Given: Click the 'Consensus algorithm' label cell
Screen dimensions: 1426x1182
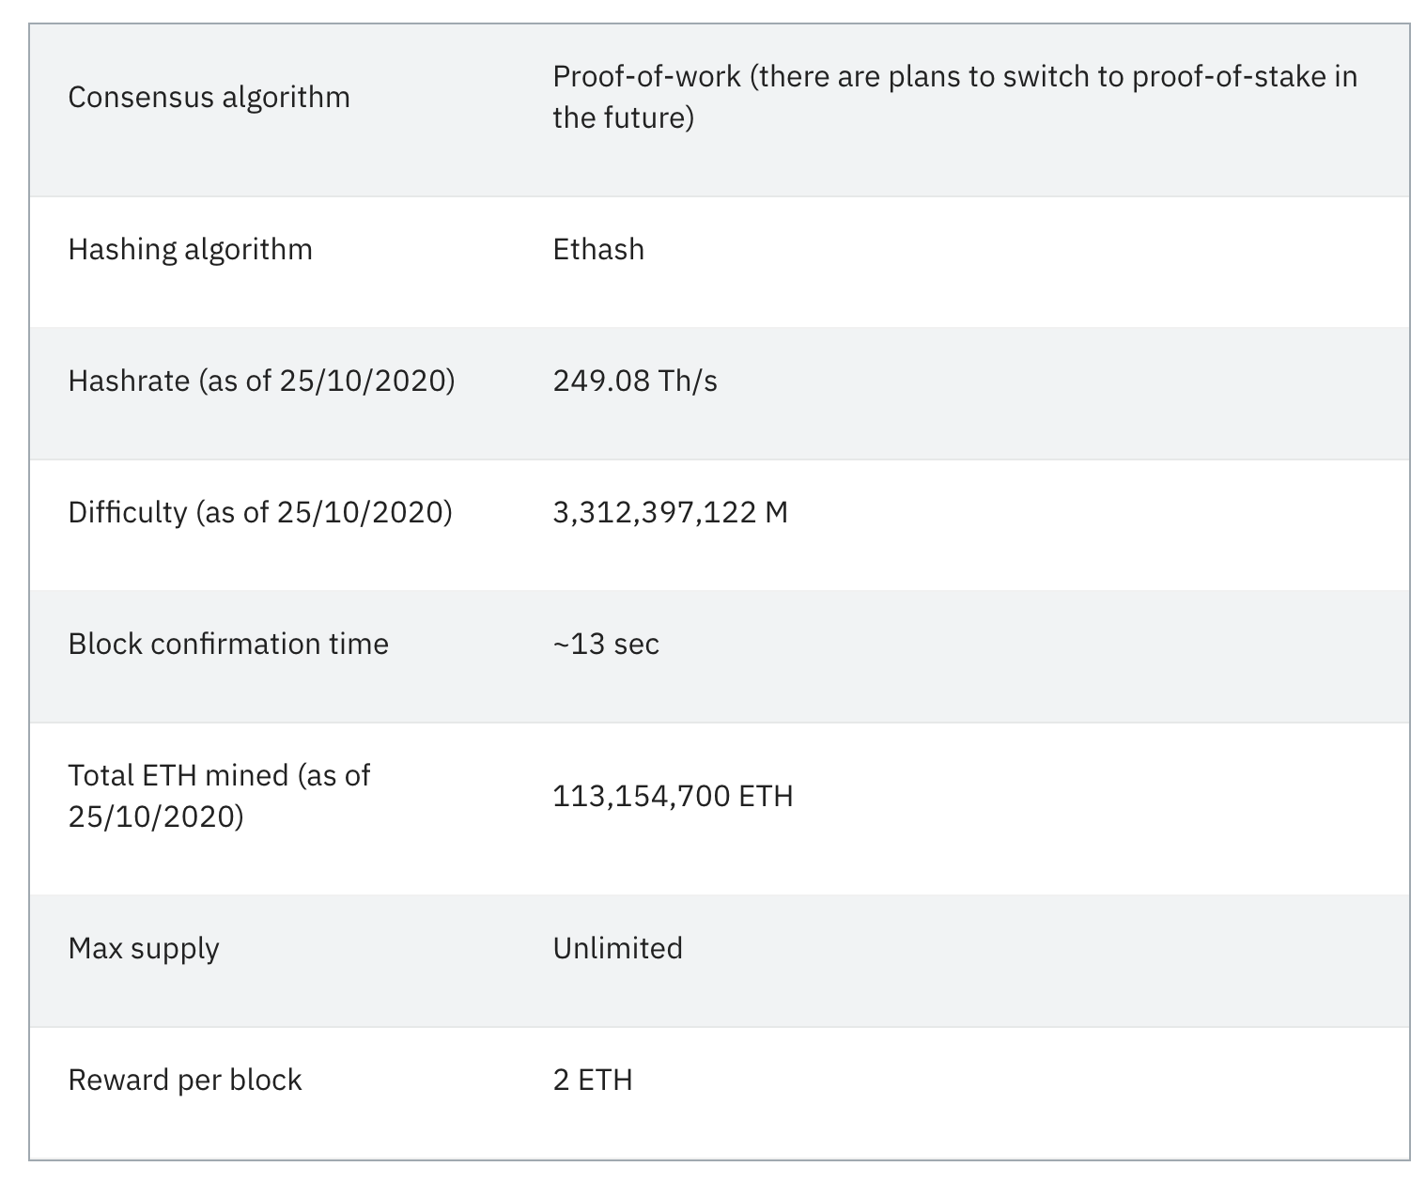Looking at the screenshot, I should (209, 97).
